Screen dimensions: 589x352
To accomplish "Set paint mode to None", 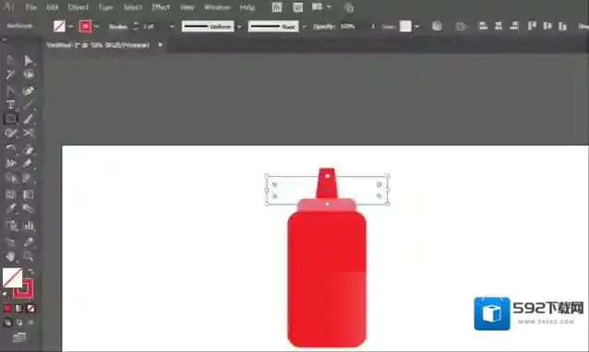I will pos(31,309).
